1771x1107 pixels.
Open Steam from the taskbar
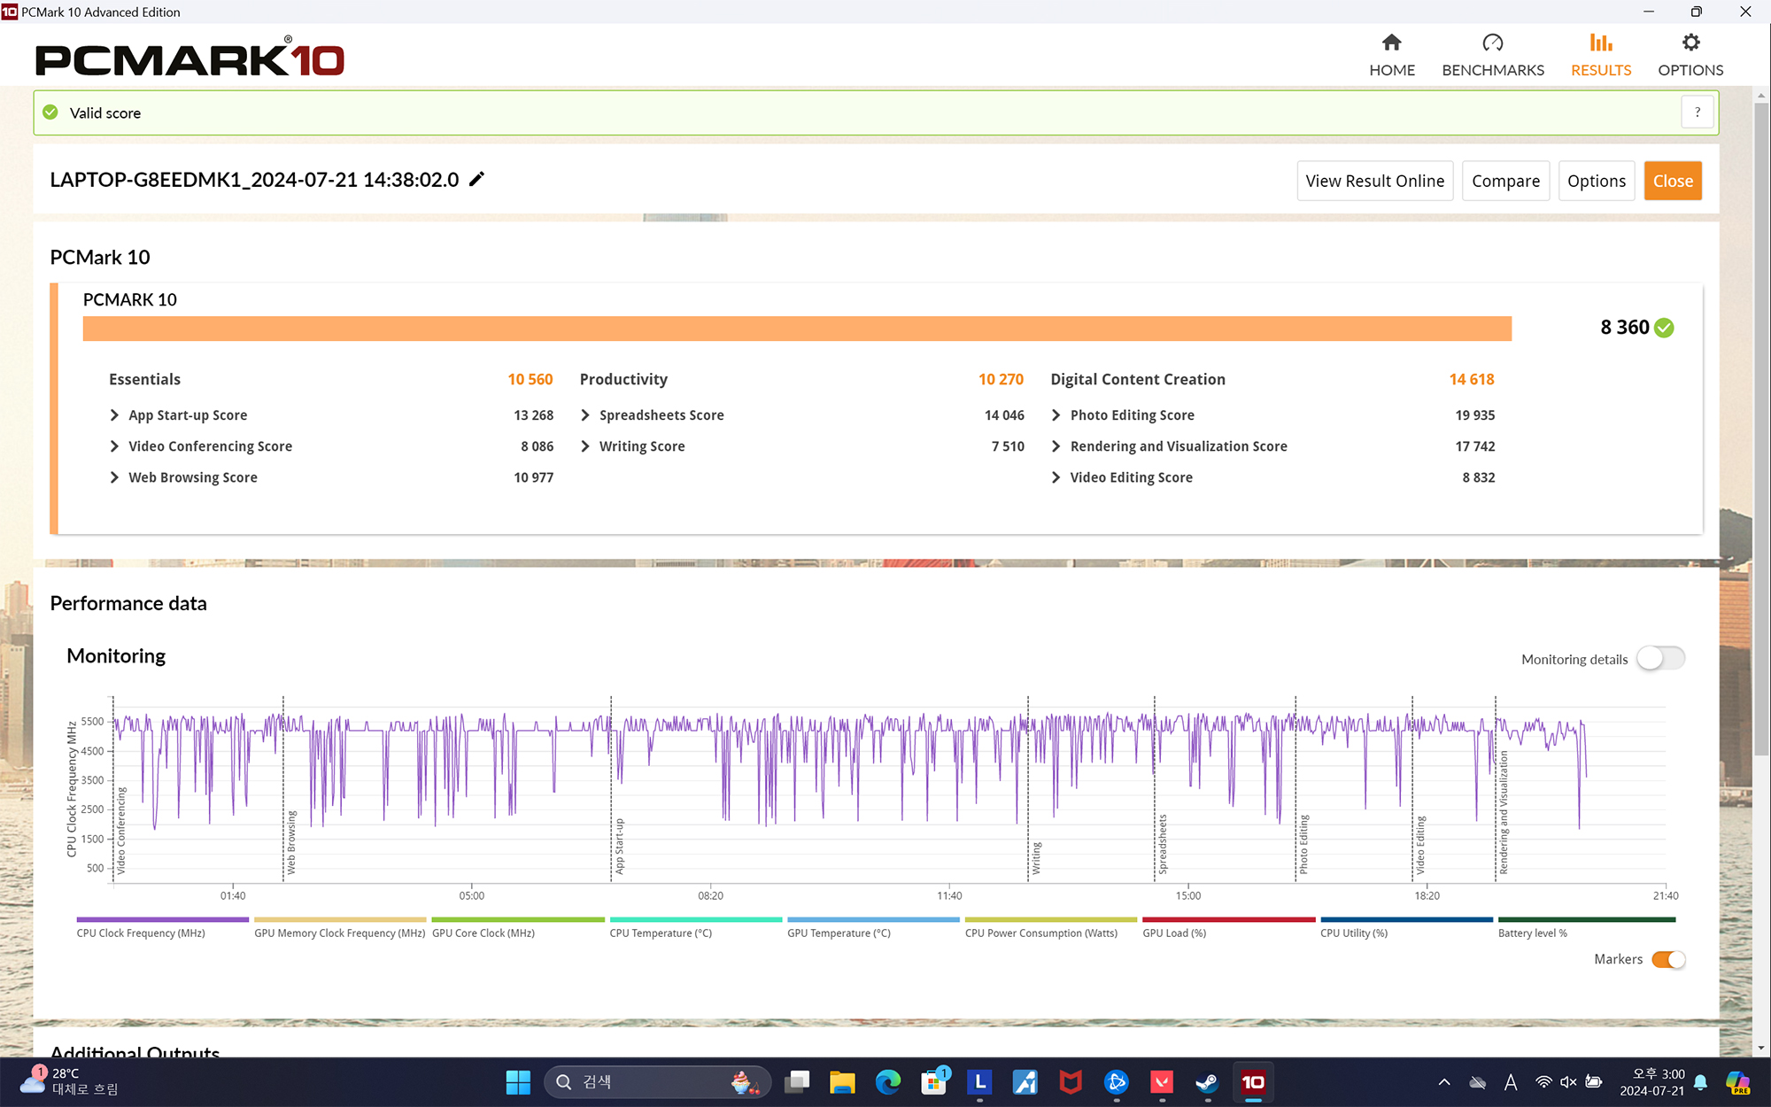click(1206, 1081)
